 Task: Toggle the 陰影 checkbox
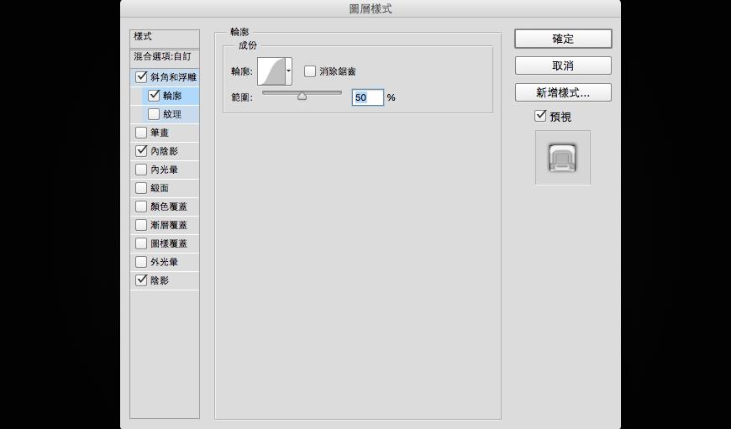point(141,280)
